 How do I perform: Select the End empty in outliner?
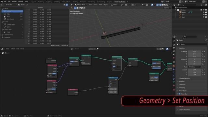[183, 15]
